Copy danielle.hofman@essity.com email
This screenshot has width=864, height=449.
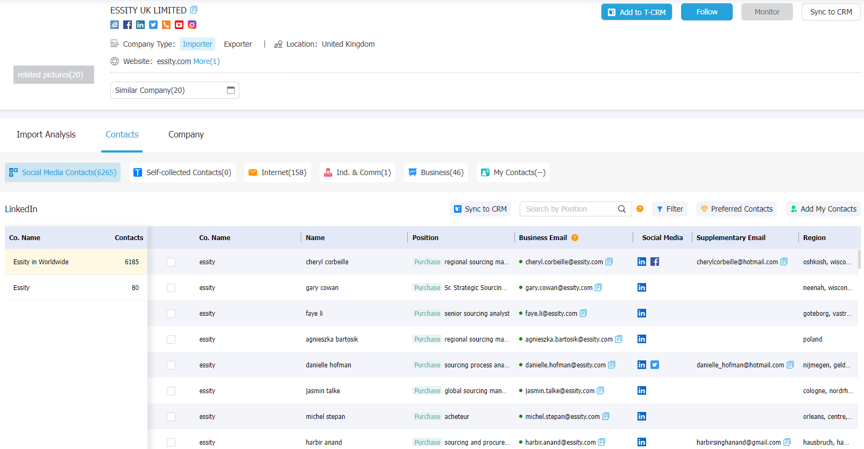click(x=612, y=365)
